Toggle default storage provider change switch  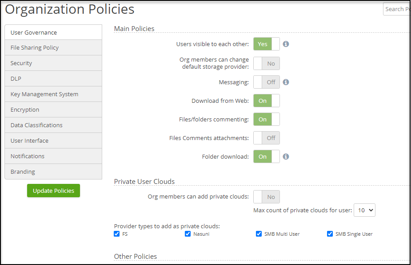267,63
